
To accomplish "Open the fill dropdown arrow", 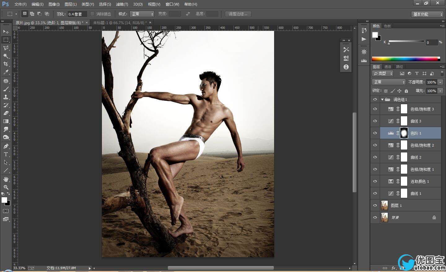I will [x=440, y=91].
